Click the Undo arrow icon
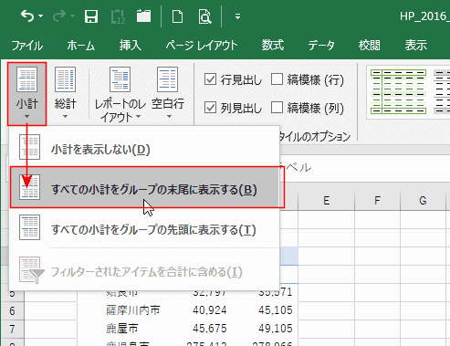This screenshot has width=450, height=346. coord(27,16)
